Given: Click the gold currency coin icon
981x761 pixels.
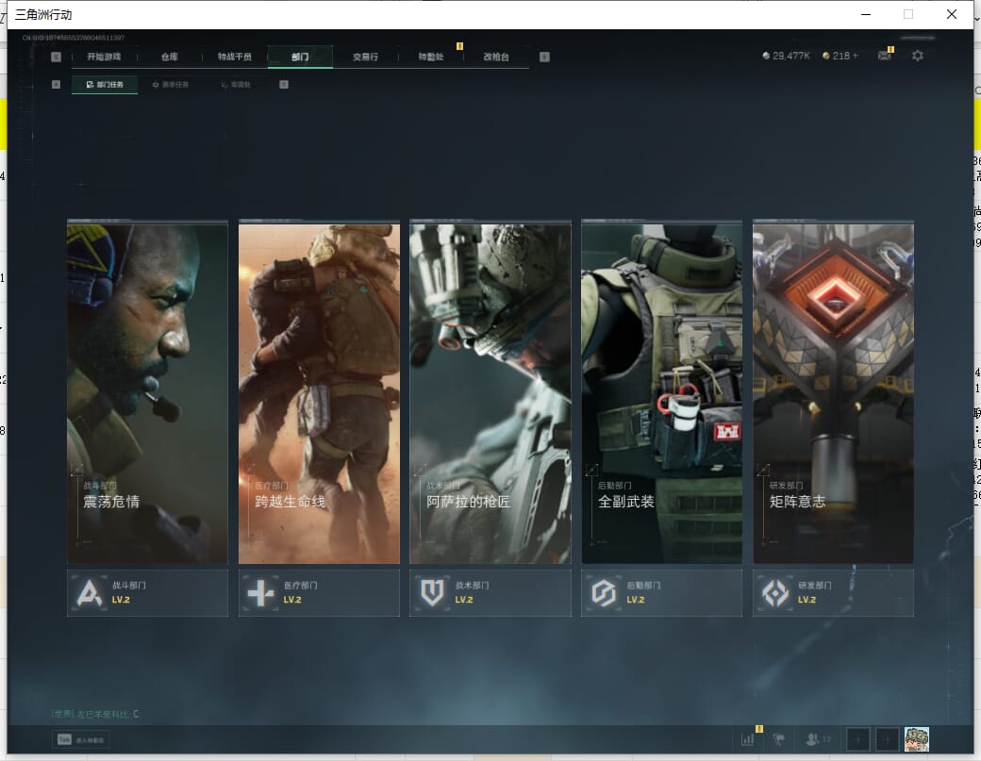Looking at the screenshot, I should (826, 56).
